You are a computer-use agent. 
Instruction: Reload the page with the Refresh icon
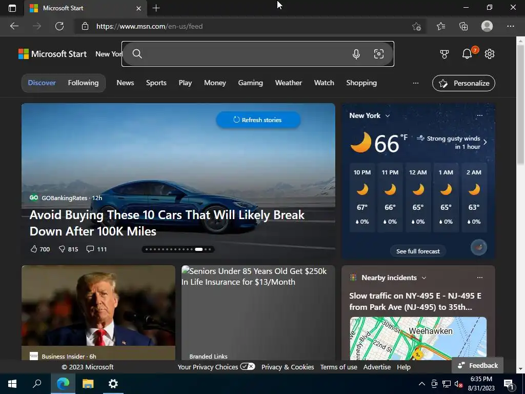click(x=59, y=26)
